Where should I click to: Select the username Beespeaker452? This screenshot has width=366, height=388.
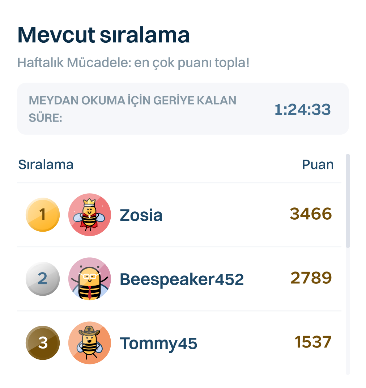(182, 279)
